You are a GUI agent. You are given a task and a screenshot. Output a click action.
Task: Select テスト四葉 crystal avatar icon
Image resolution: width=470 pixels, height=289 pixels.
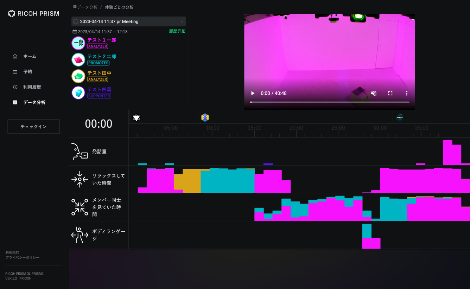(78, 93)
